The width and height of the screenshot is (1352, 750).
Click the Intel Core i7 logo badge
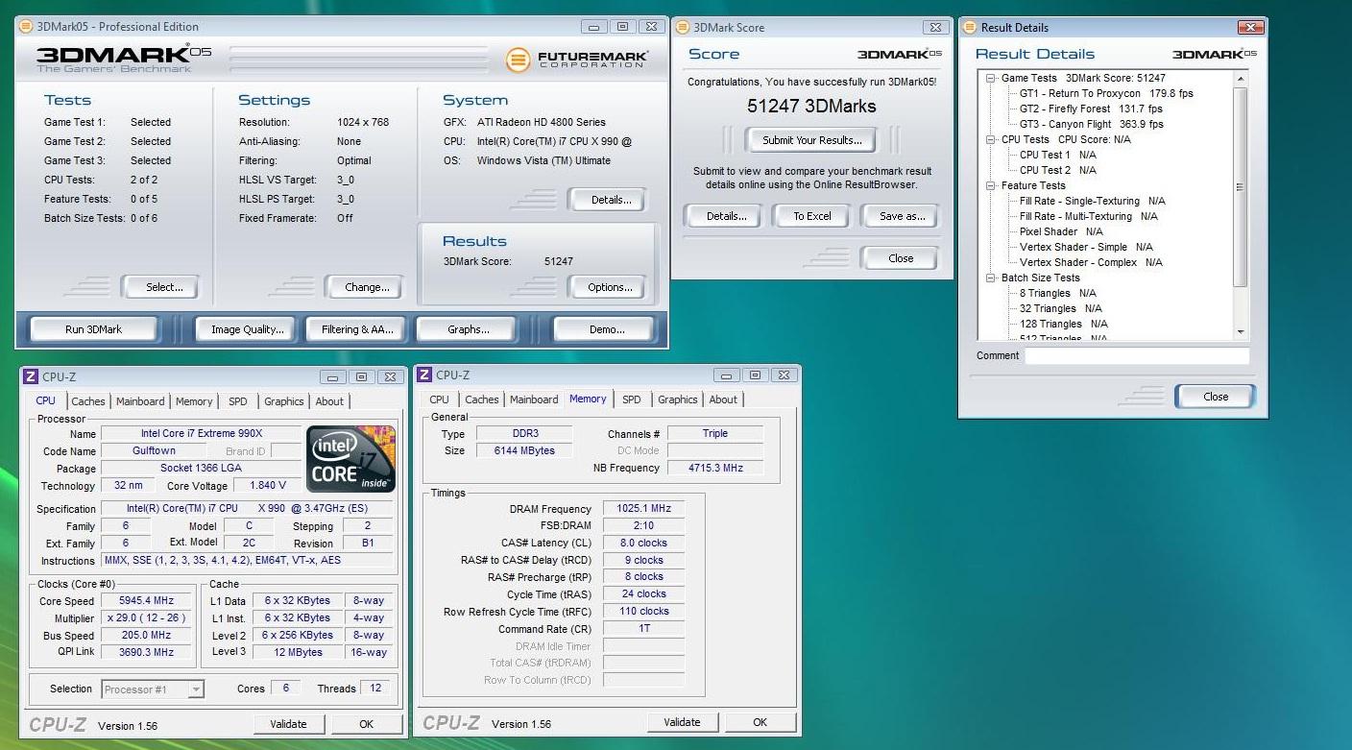(x=350, y=458)
